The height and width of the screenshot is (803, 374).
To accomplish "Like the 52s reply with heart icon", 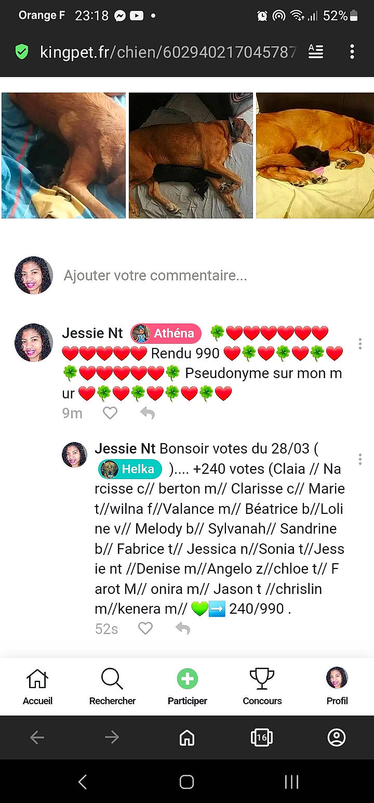I will click(x=145, y=628).
